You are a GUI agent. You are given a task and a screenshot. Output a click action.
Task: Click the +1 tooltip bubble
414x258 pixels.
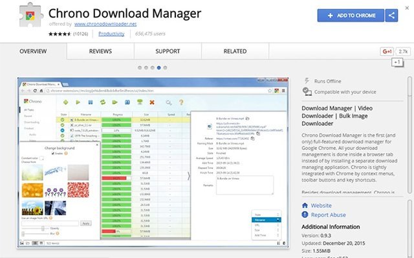click(397, 62)
